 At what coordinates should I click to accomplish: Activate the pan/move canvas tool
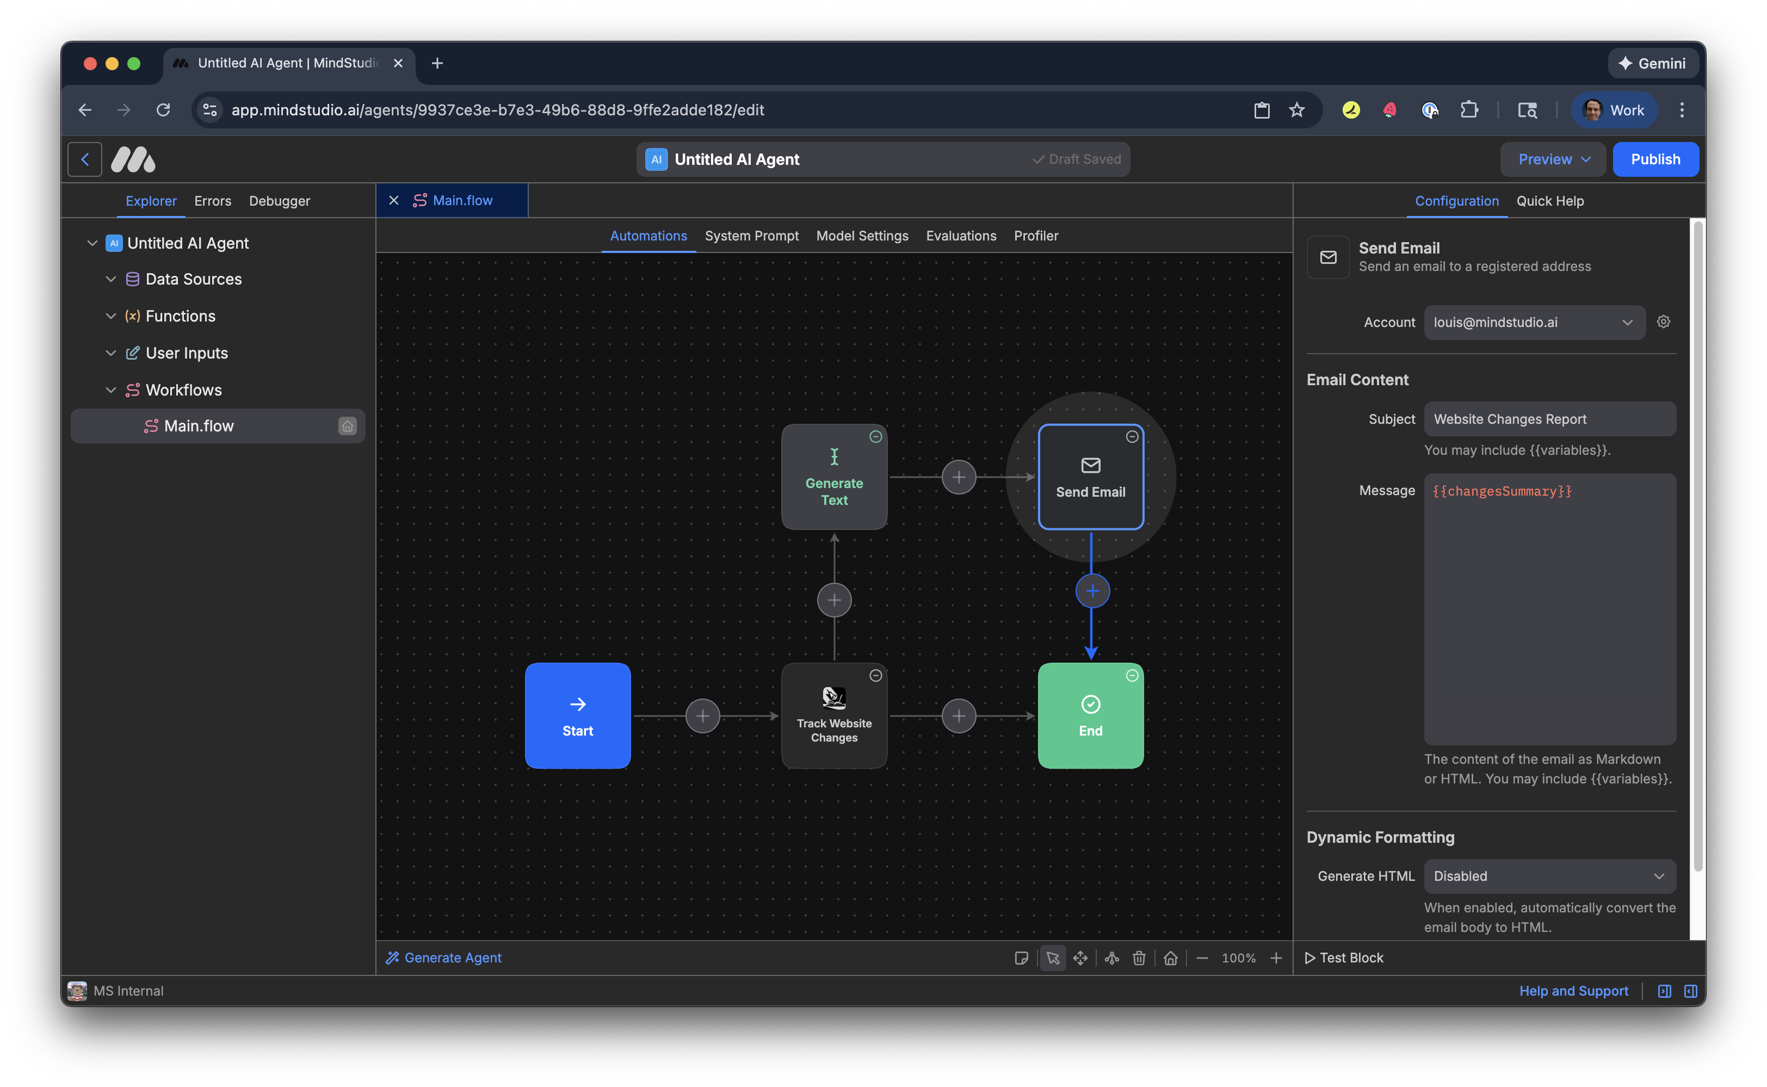[x=1080, y=958]
